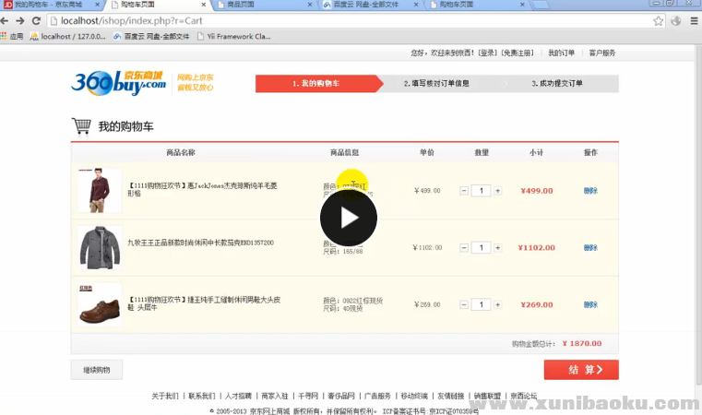Click the 360buy.com logo

click(120, 83)
